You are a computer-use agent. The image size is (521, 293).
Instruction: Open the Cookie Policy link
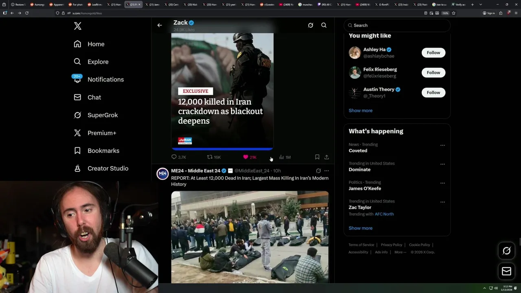(x=419, y=245)
